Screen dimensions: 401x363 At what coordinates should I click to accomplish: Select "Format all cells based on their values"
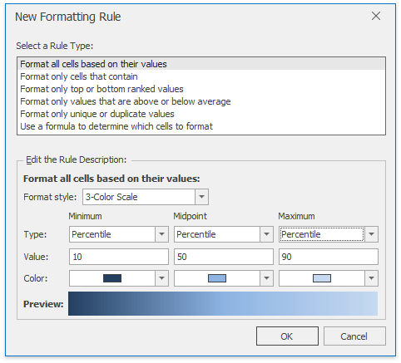click(201, 64)
